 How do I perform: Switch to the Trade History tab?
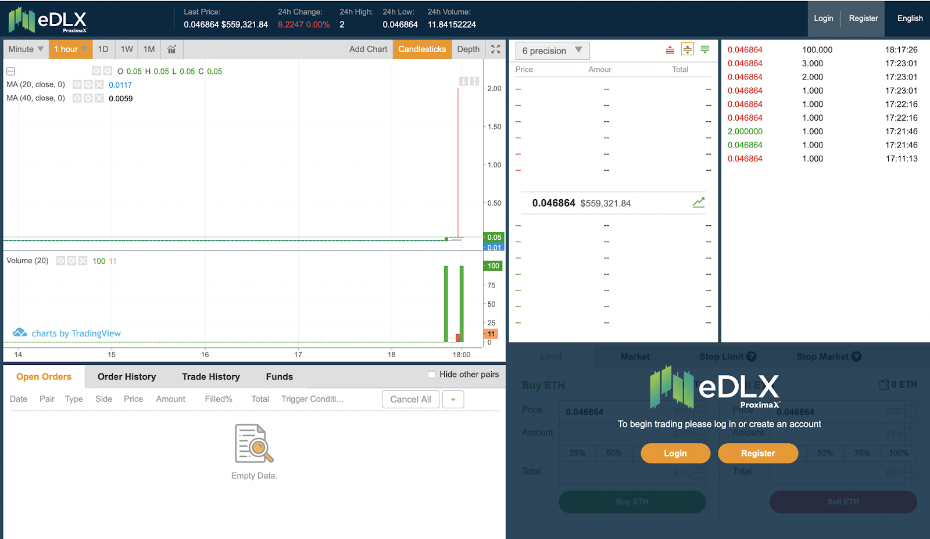point(210,377)
